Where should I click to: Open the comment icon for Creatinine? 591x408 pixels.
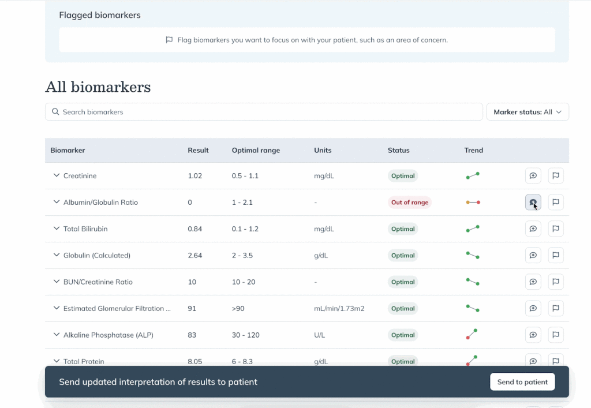click(x=533, y=175)
